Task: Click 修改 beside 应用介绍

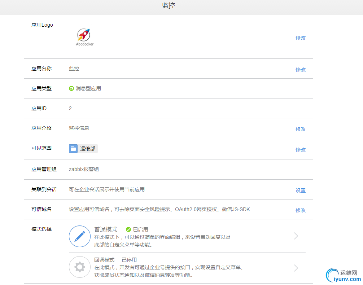Action: (301, 129)
